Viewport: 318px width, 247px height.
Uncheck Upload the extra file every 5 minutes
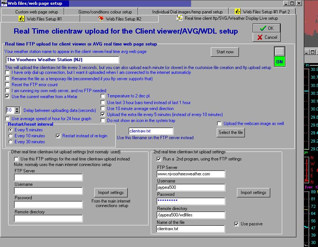click(x=103, y=115)
